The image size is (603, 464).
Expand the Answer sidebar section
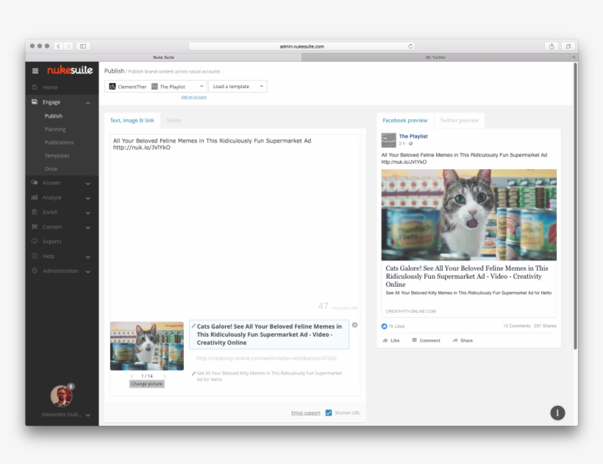click(x=88, y=183)
